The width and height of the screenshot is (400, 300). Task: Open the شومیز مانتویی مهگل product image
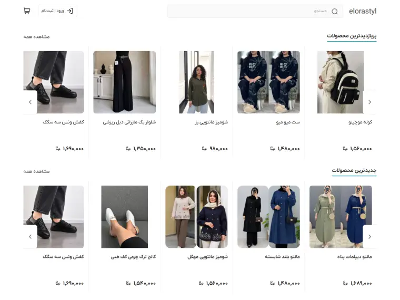[196, 217]
